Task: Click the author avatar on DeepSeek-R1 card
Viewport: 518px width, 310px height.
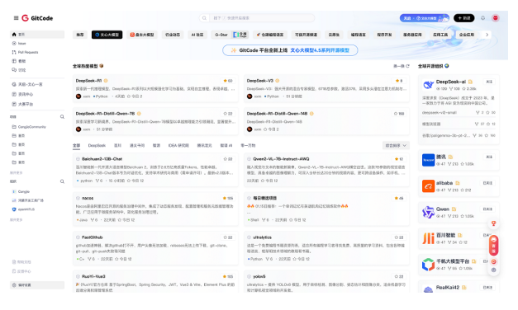Action: tap(78, 96)
